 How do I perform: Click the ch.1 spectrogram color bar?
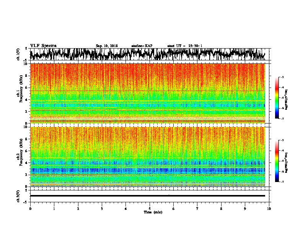tap(277, 98)
